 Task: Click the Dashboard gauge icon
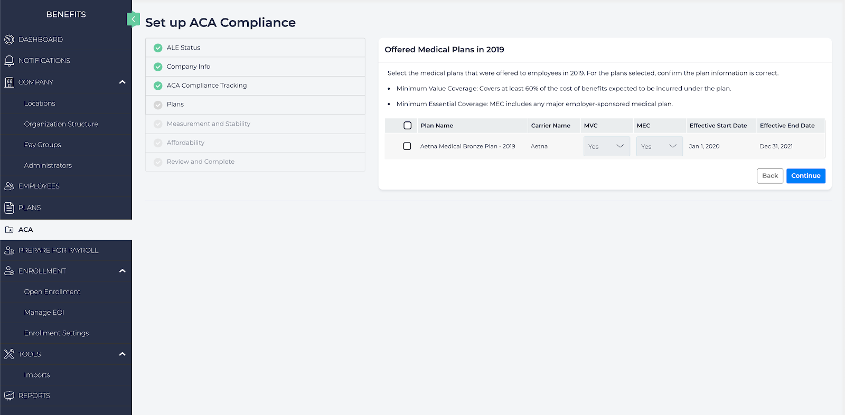[x=9, y=40]
